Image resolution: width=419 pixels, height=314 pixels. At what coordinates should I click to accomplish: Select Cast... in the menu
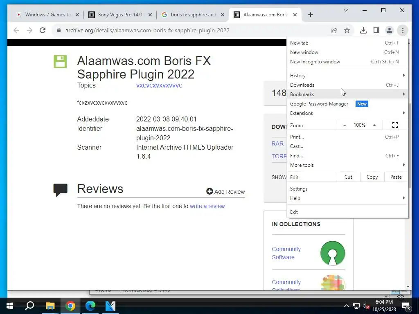click(x=347, y=146)
